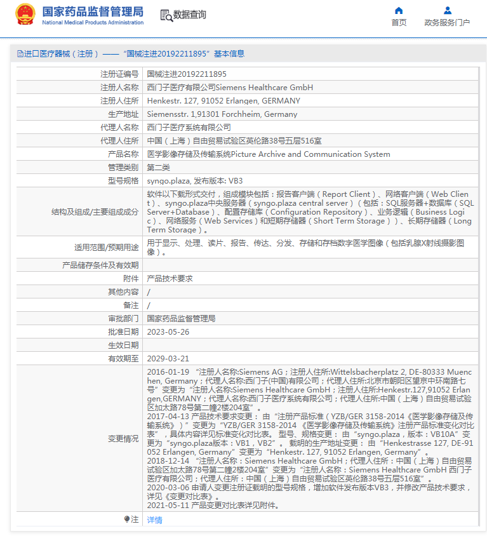Click intended use text 用于显示、处理、读片

click(x=305, y=247)
